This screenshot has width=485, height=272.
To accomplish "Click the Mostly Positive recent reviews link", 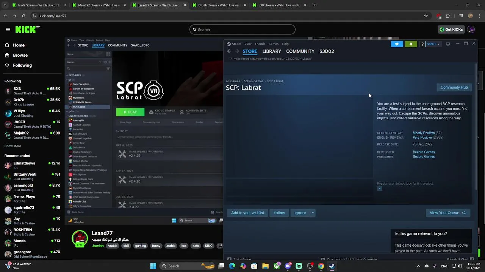I will [x=424, y=133].
